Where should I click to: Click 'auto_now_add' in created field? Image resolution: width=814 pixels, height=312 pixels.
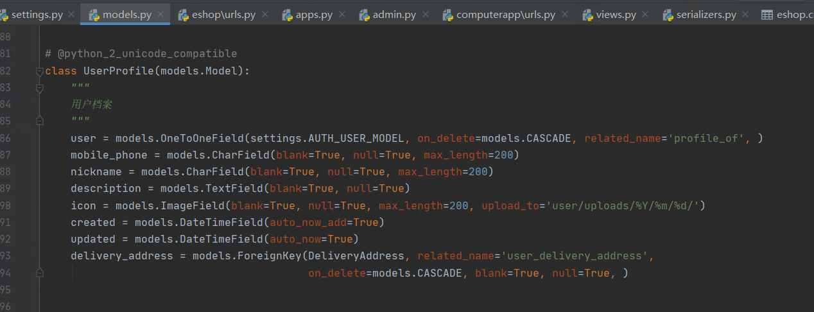point(308,222)
